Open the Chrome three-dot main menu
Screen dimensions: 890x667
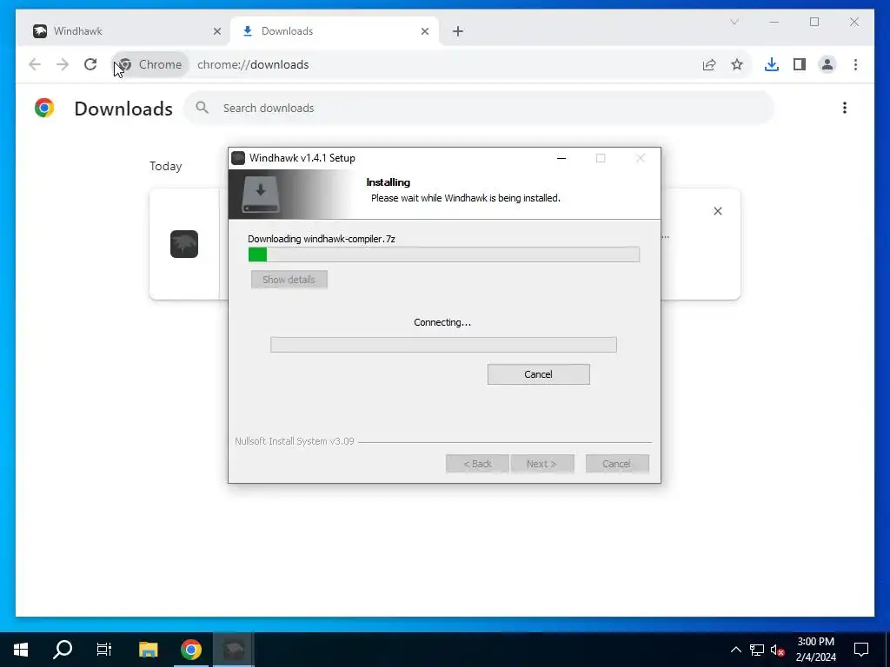[855, 64]
